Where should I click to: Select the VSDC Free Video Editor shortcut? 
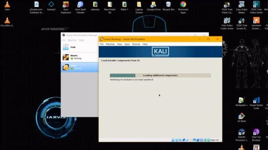coord(256,7)
